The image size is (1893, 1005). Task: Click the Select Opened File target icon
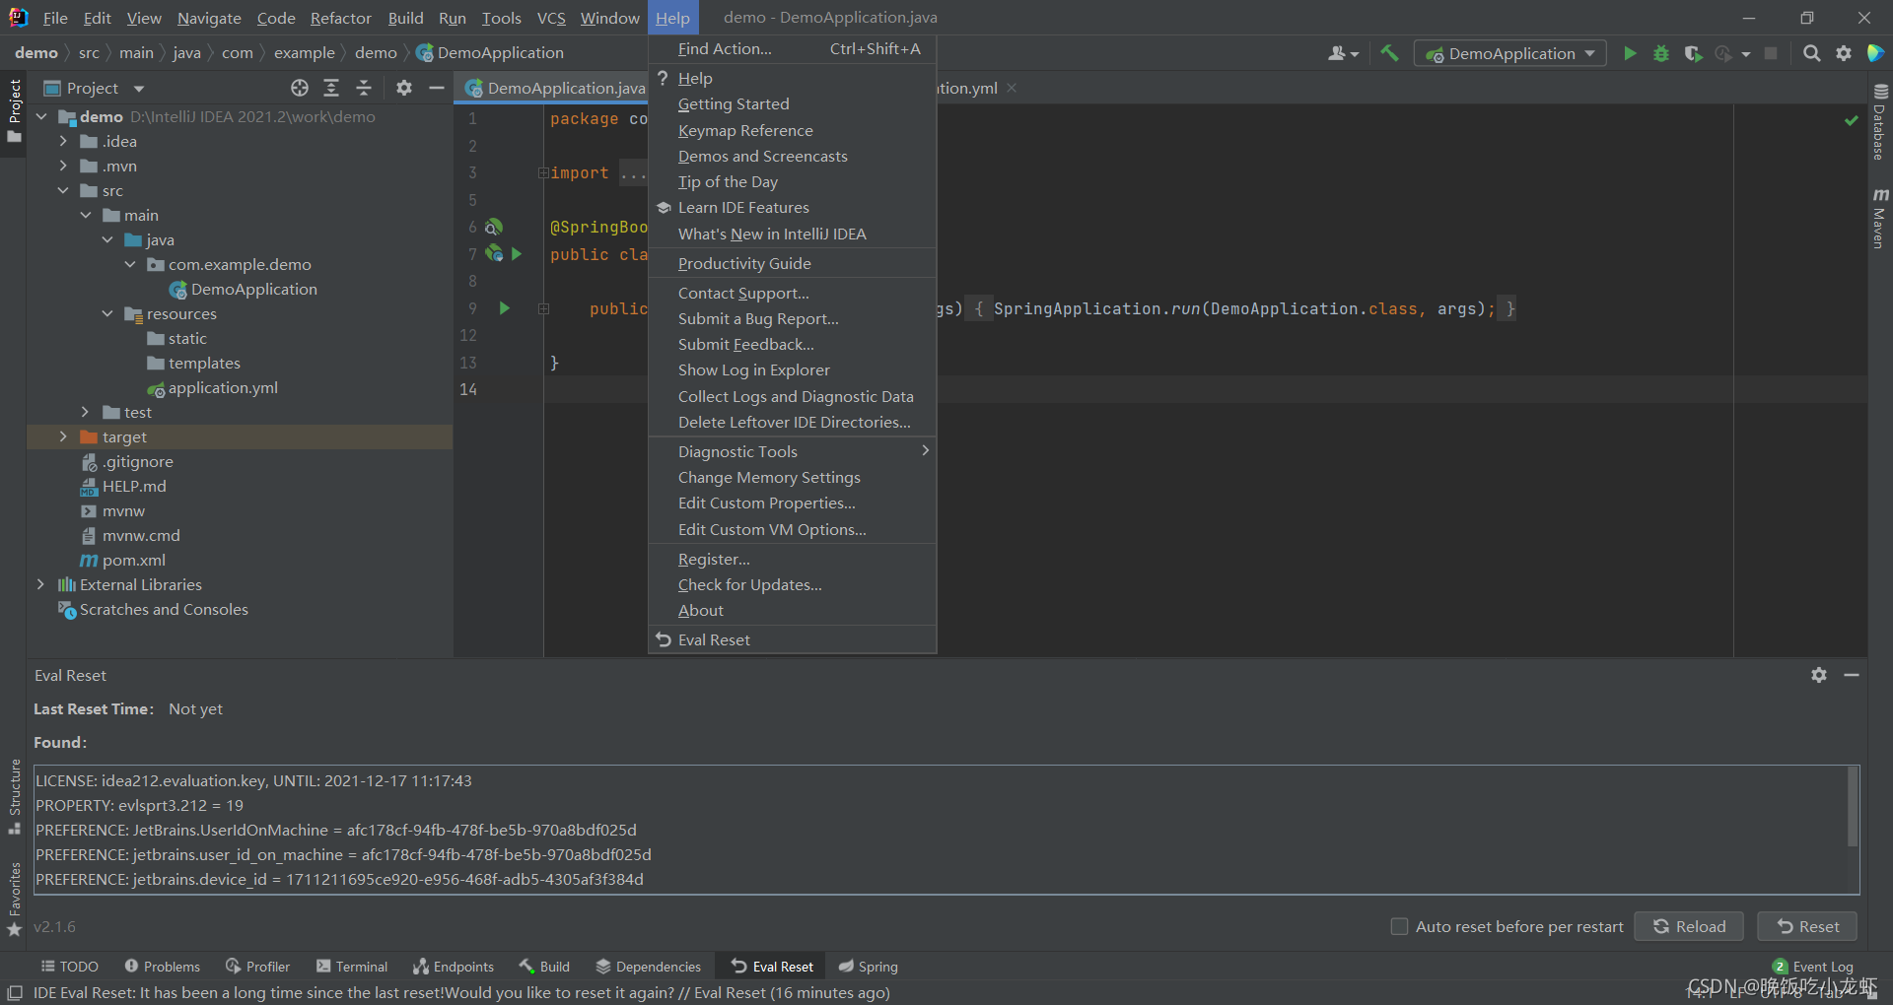point(300,89)
